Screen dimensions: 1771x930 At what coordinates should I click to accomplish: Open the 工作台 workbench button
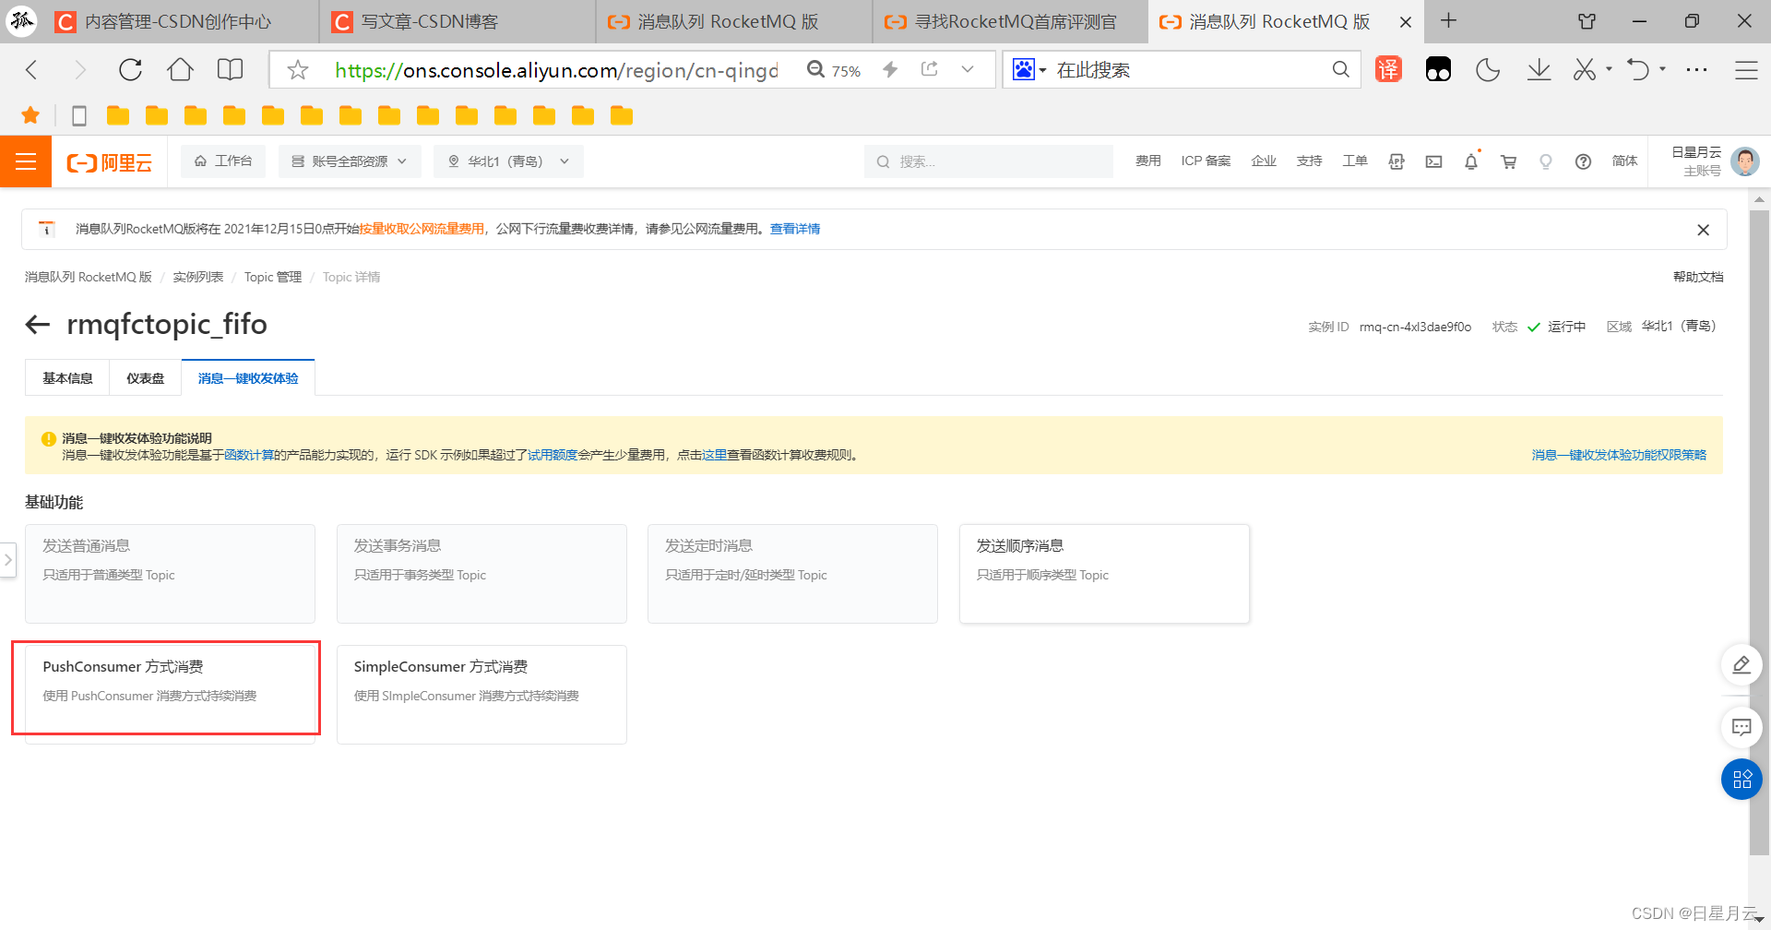223,161
